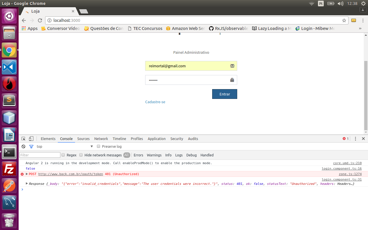This screenshot has width=368, height=230.
Task: Enable the Regex filter checkbox
Action: pos(63,155)
